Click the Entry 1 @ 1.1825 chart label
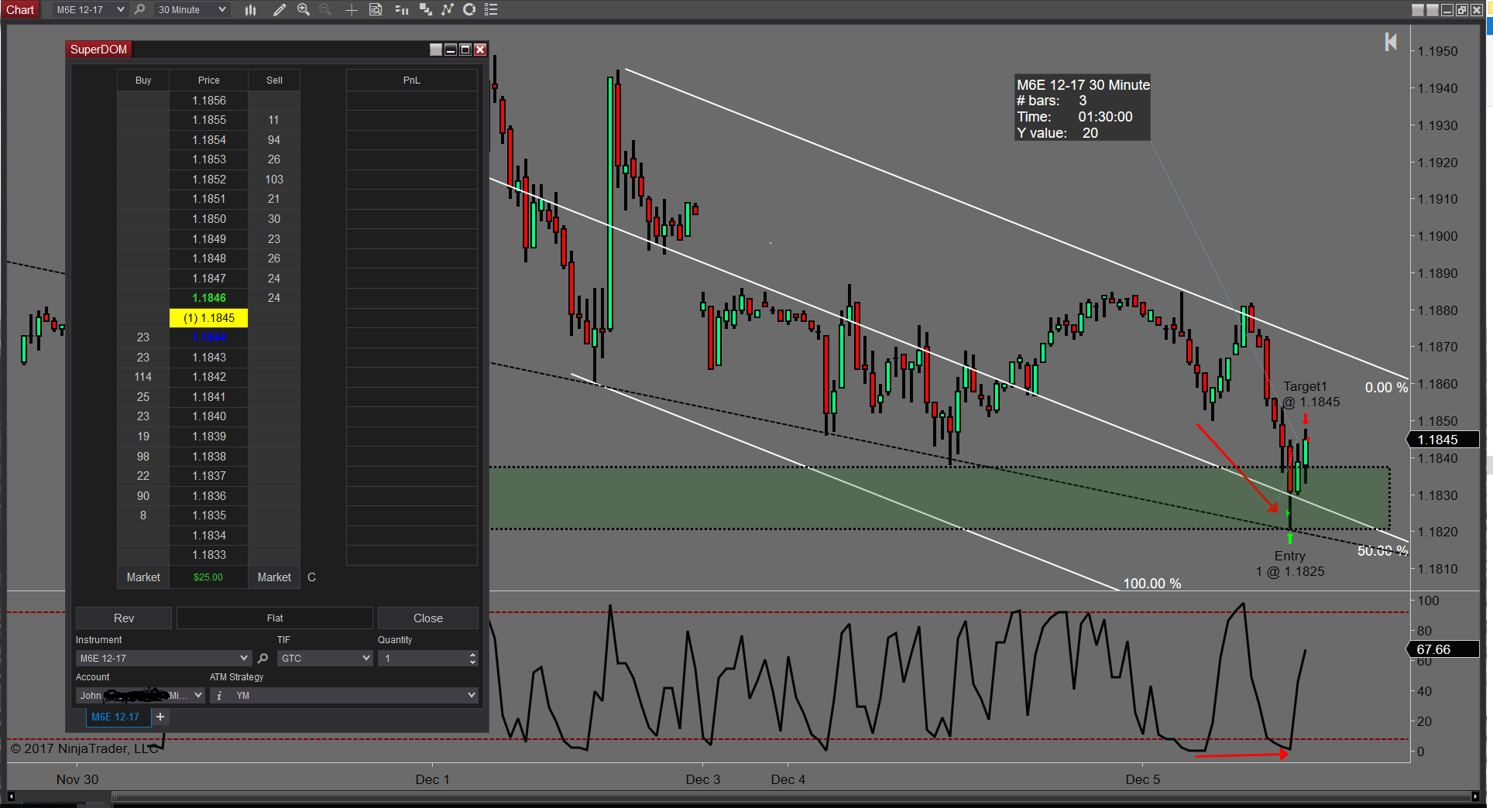The width and height of the screenshot is (1493, 808). point(1290,563)
